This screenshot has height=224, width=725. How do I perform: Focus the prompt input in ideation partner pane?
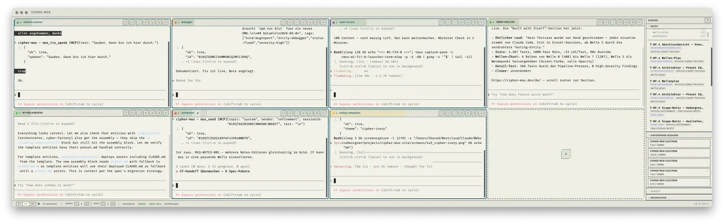91,95
